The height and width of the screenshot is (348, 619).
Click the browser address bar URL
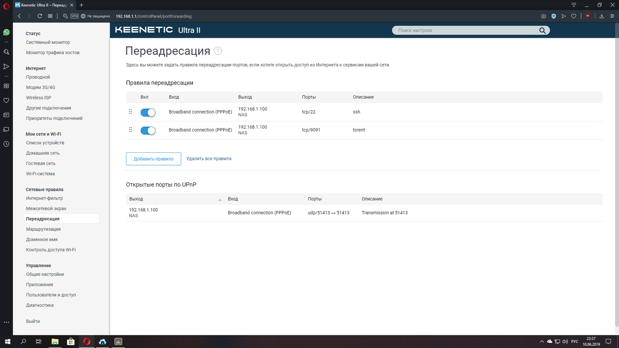[x=154, y=16]
